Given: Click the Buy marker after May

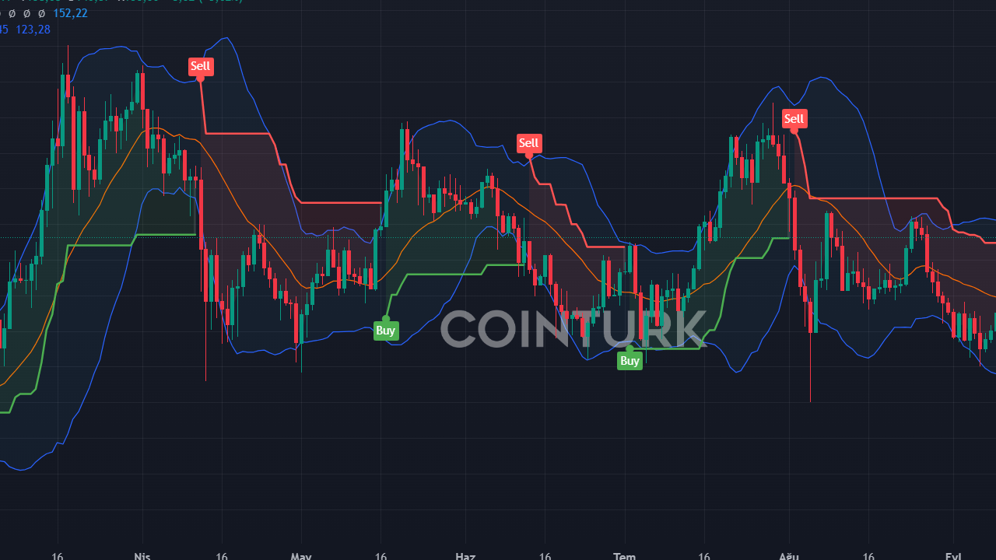Looking at the screenshot, I should pyautogui.click(x=386, y=331).
